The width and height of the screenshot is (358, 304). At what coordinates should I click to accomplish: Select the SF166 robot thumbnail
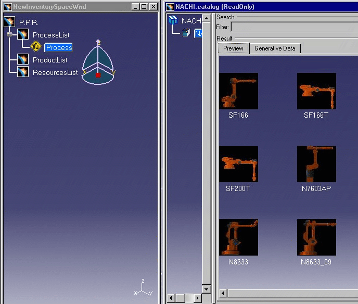pyautogui.click(x=238, y=91)
